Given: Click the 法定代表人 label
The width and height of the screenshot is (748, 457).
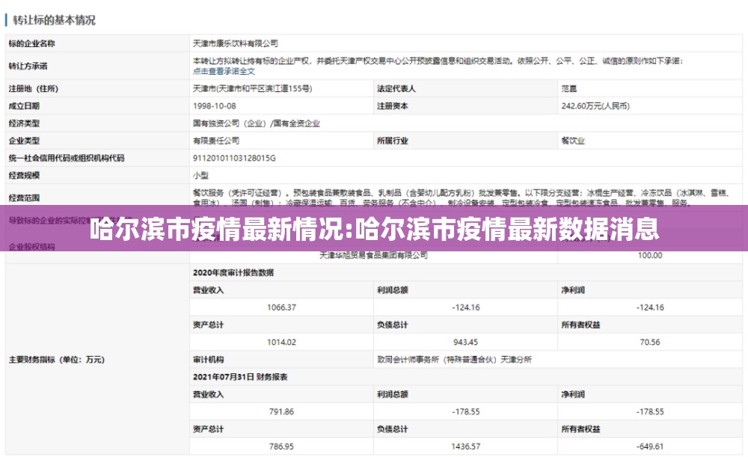Looking at the screenshot, I should (396, 88).
